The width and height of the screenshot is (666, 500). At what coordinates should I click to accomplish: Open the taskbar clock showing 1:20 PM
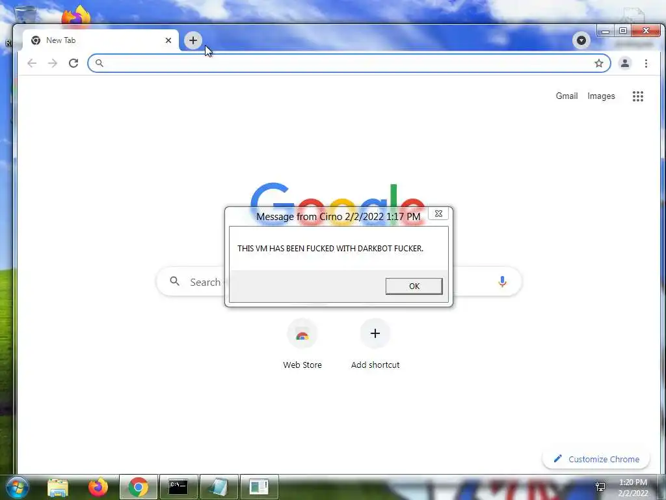pos(633,488)
